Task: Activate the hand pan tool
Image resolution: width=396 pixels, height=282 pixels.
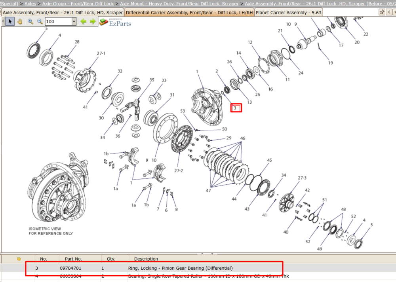Action: [20, 21]
